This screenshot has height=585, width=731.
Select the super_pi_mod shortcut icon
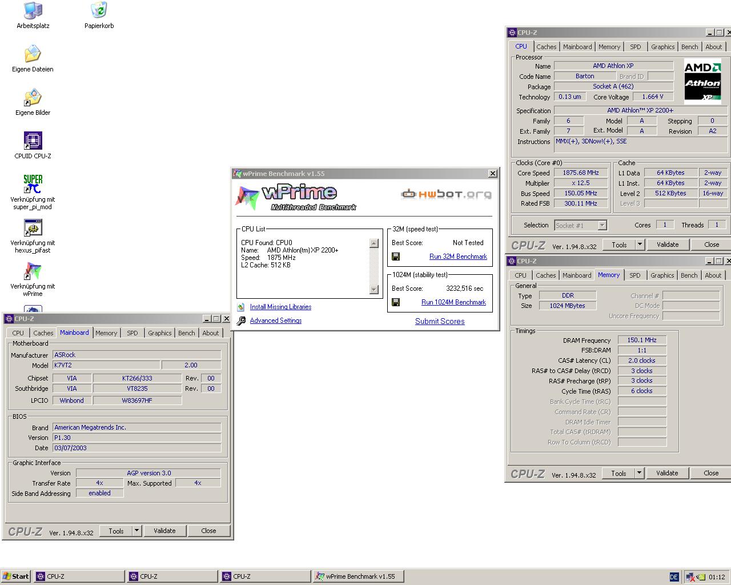33,184
